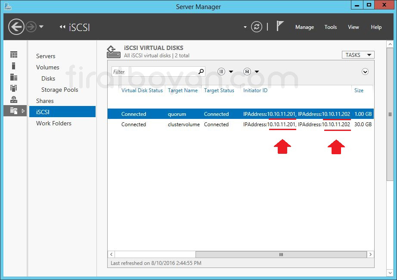Image resolution: width=397 pixels, height=280 pixels.
Task: Click vertical scrollbar down arrow
Action: pyautogui.click(x=390, y=273)
